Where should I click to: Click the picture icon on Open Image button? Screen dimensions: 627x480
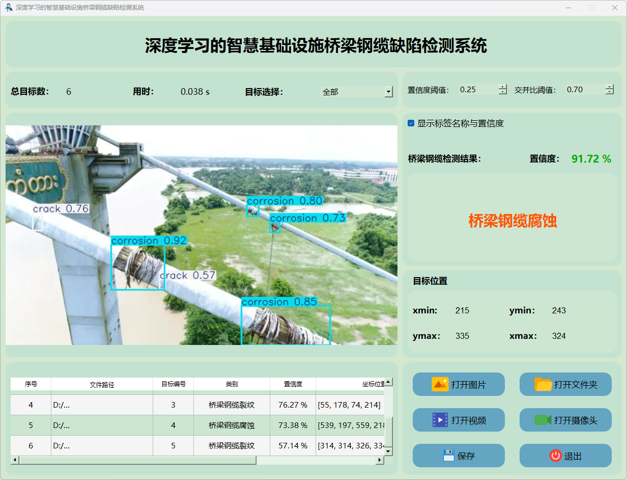click(440, 384)
